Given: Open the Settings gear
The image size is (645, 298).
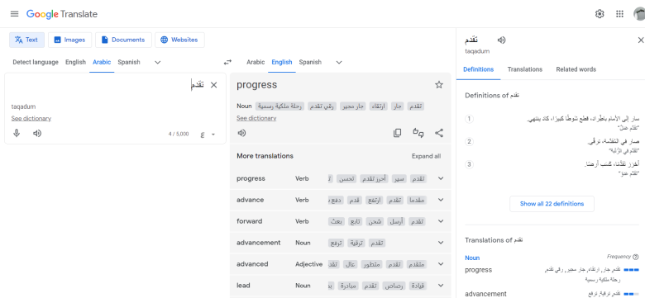Looking at the screenshot, I should click(x=600, y=14).
